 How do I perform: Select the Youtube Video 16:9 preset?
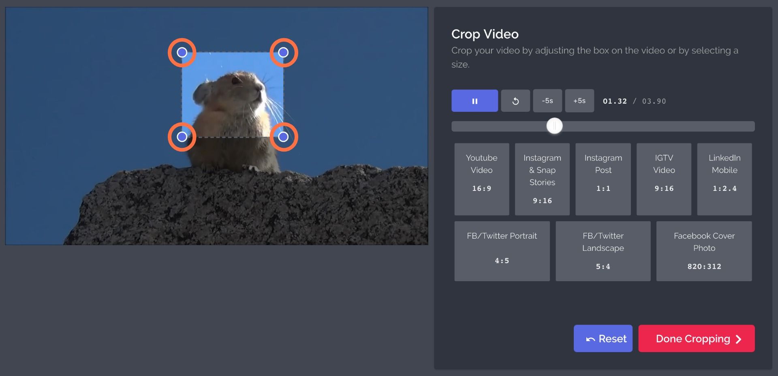click(481, 179)
